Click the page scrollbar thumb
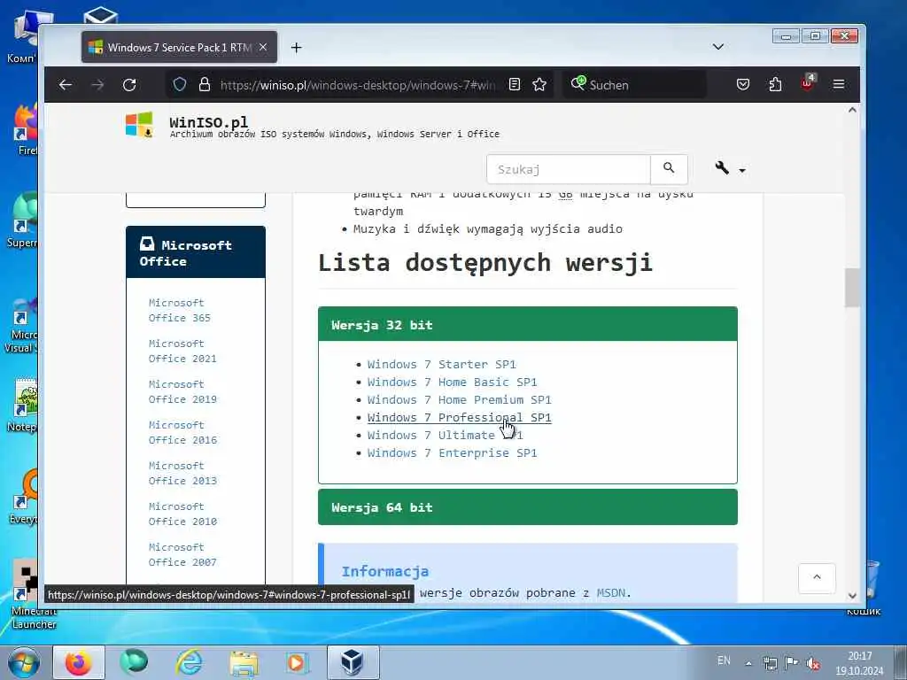907x680 pixels. [852, 288]
